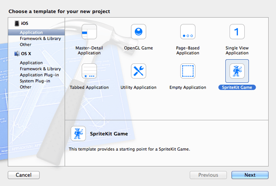
Task: Choose System Plug-in category
Action: coord(35,81)
